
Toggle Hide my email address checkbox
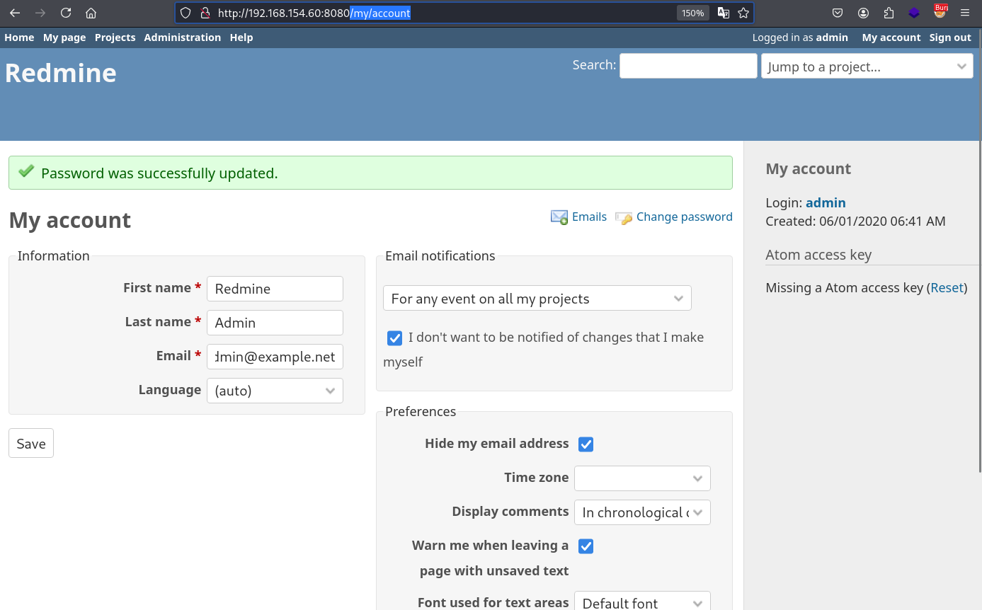[x=586, y=444]
